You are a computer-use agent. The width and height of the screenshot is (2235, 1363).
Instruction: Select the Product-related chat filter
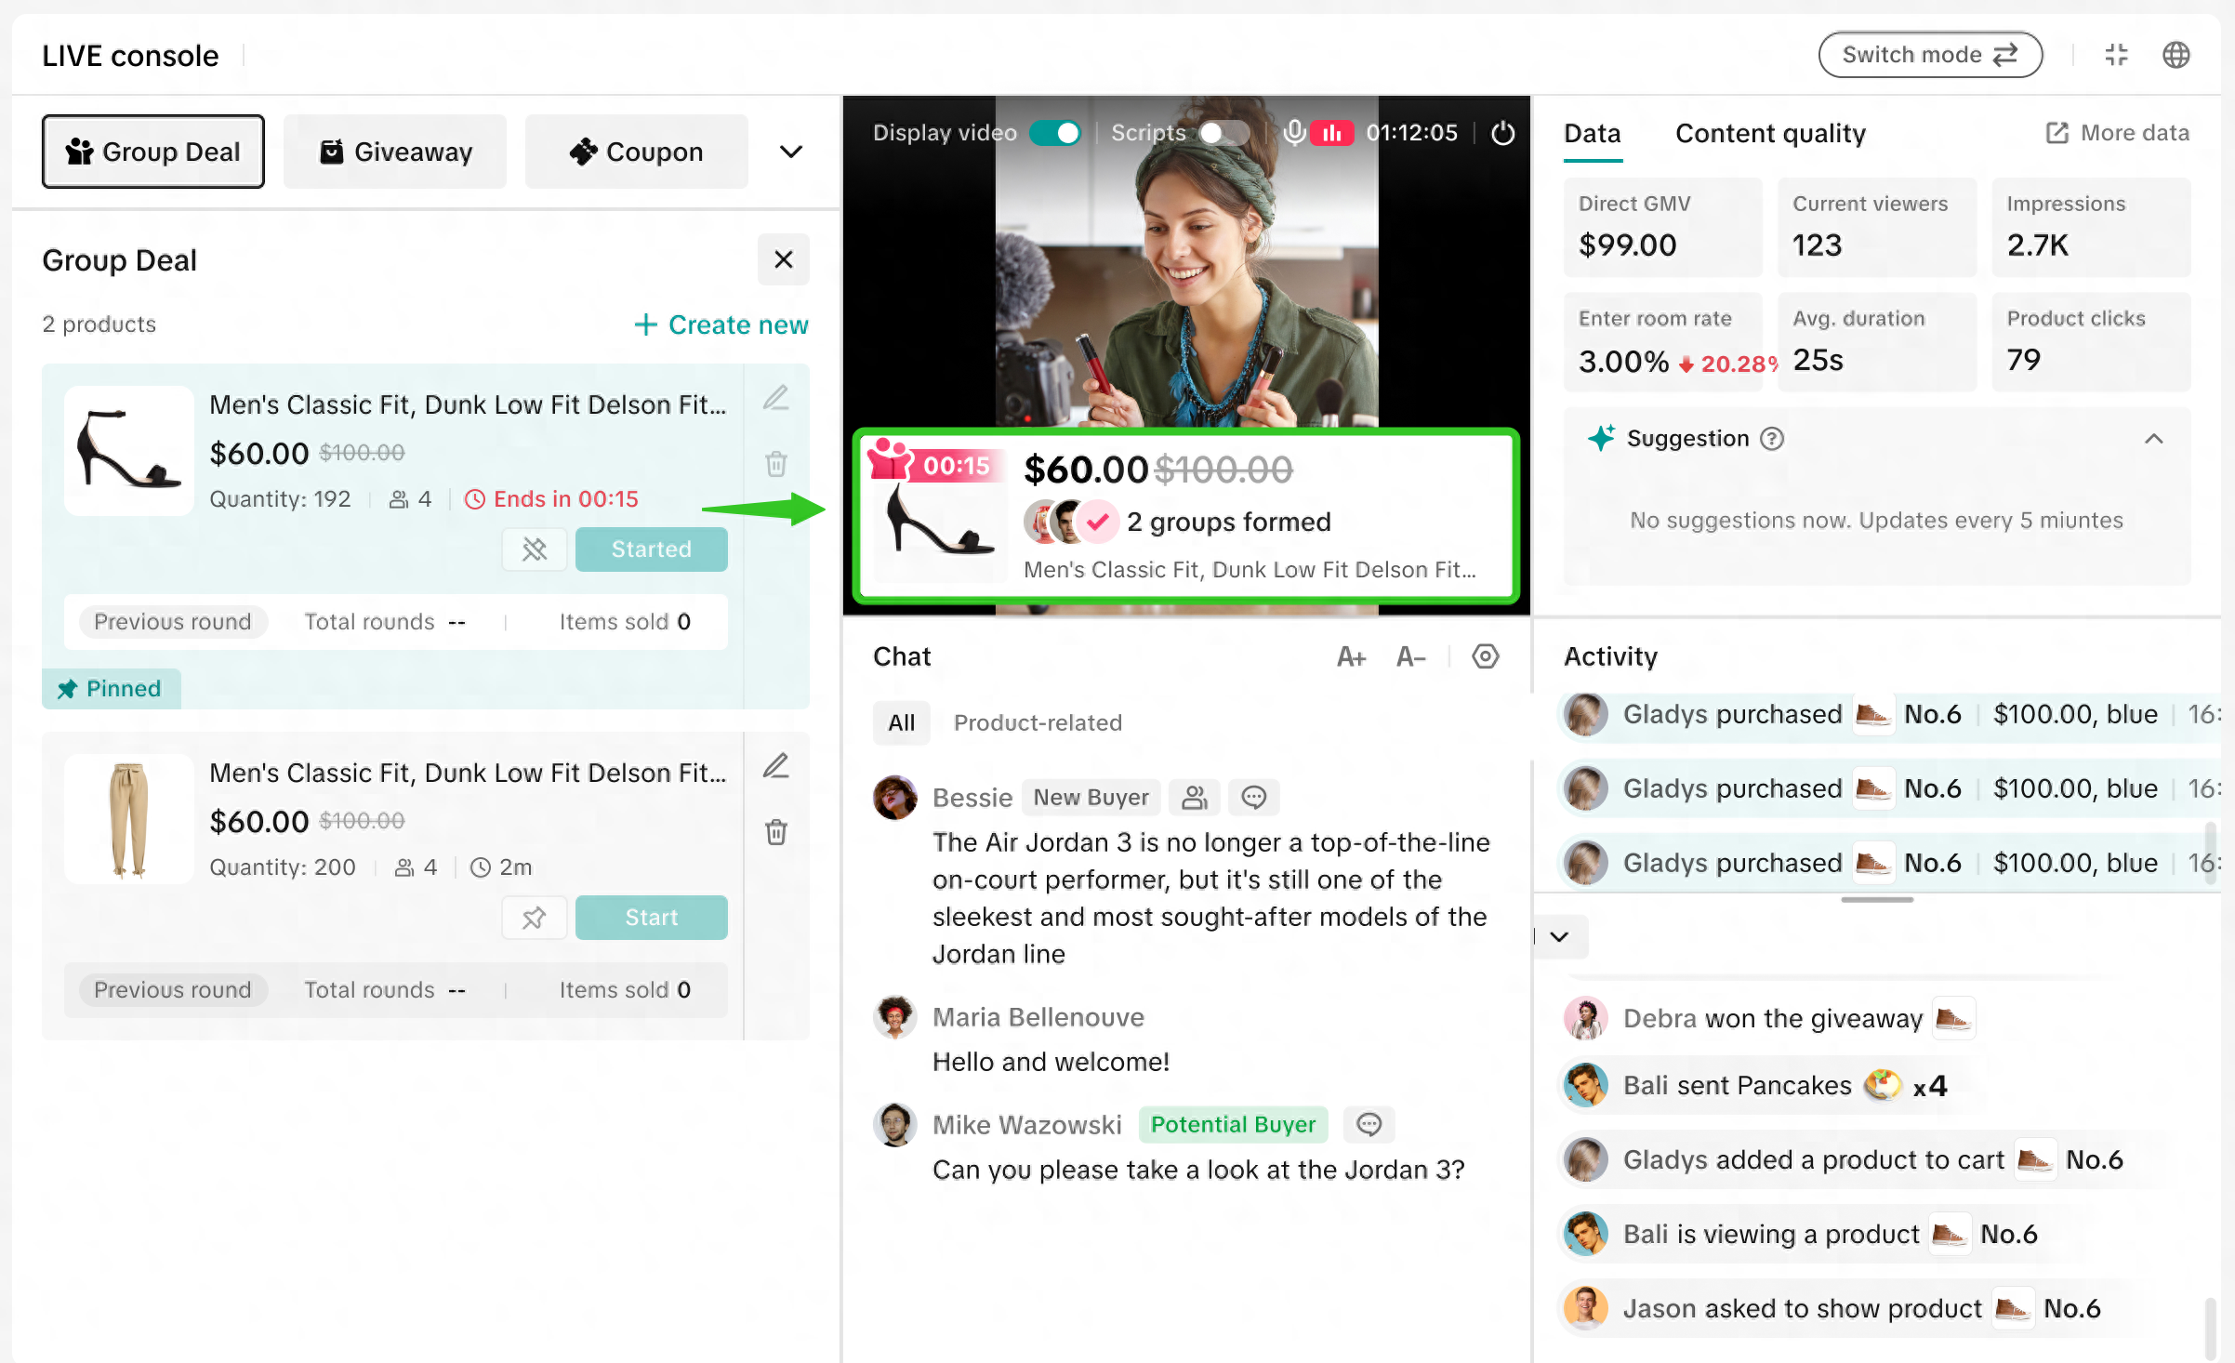tap(1038, 722)
